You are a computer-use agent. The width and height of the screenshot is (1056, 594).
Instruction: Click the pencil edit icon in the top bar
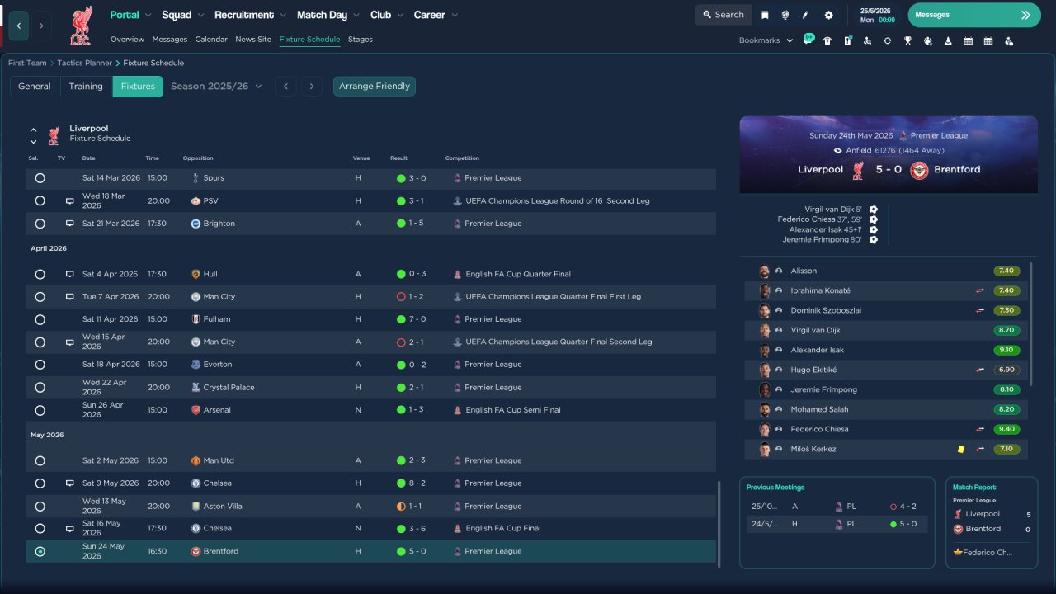tap(806, 15)
